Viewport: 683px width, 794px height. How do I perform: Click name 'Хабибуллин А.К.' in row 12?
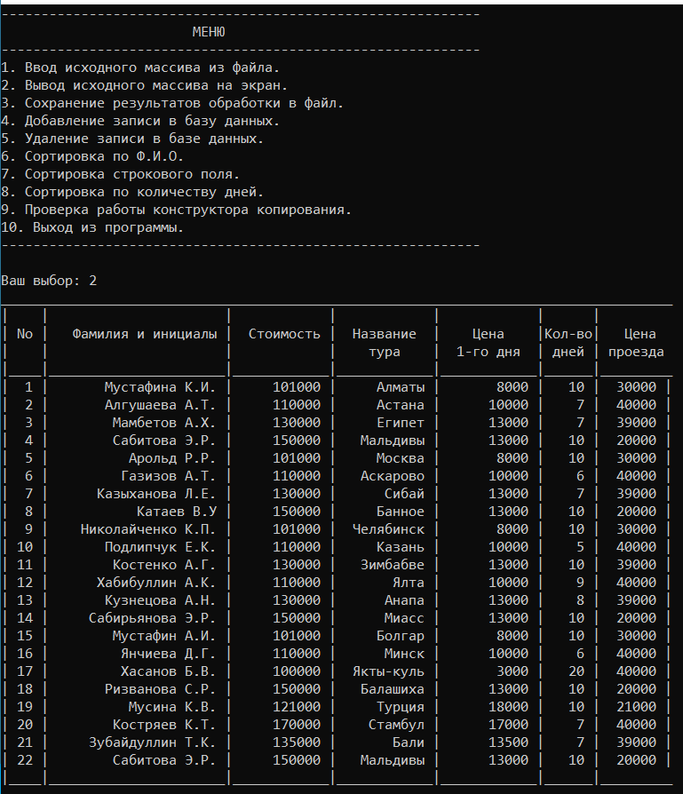click(156, 583)
